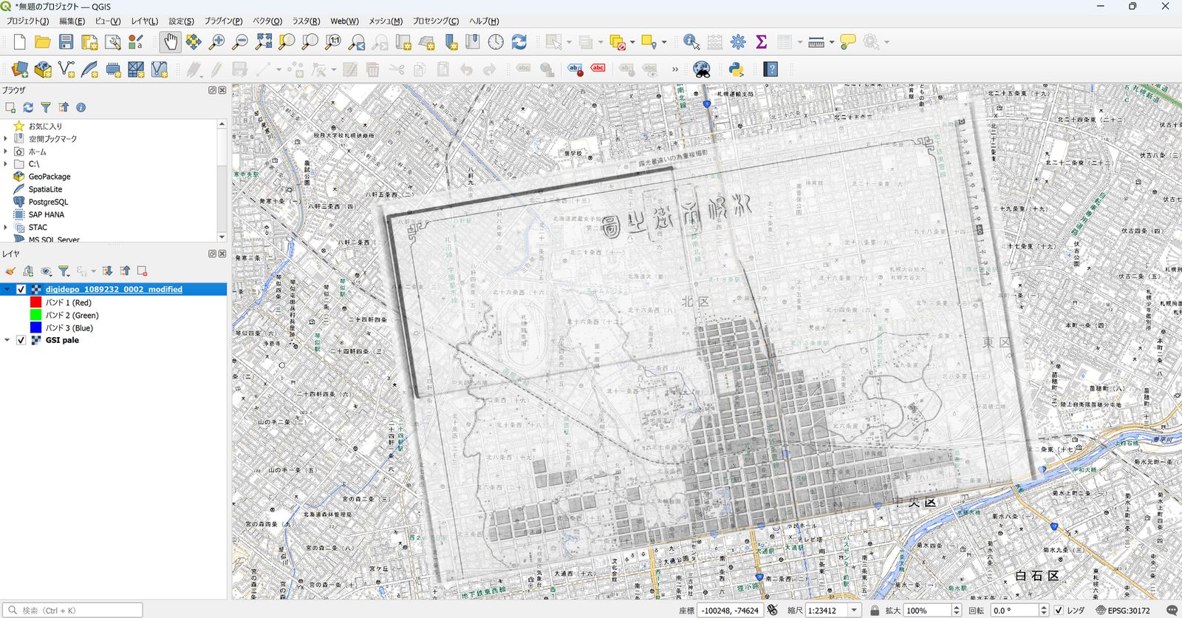Click the EPSG:30172 CRS button

pos(1123,611)
